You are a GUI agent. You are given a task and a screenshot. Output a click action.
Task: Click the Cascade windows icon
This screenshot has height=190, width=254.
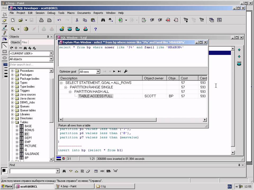click(211, 20)
